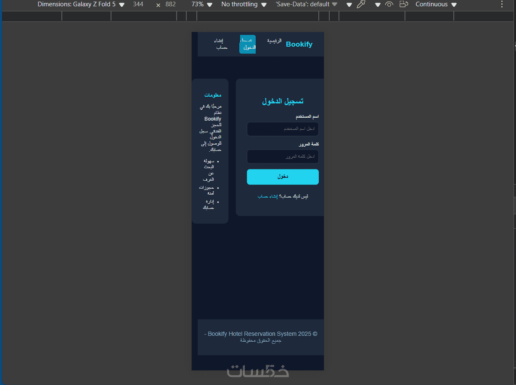The width and height of the screenshot is (516, 385).
Task: Click the eye vision icon in toolbar
Action: (x=389, y=4)
